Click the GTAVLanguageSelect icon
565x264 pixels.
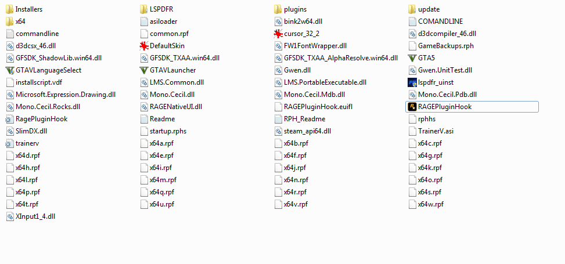(10, 70)
